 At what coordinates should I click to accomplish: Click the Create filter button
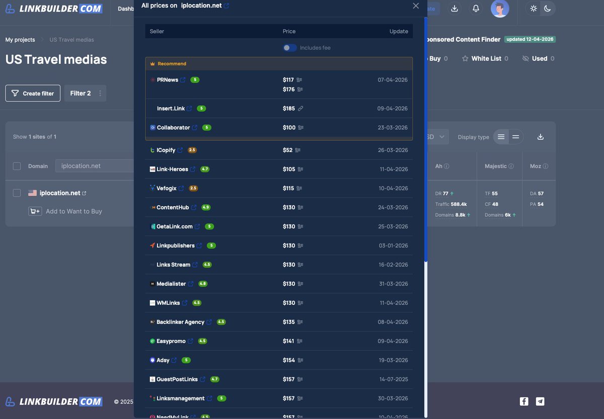33,94
